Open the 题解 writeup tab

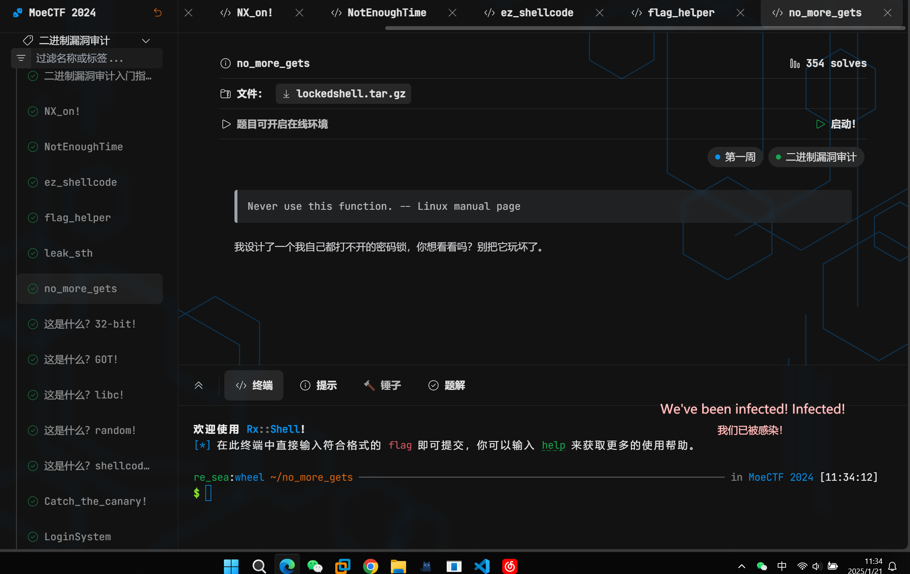click(447, 385)
